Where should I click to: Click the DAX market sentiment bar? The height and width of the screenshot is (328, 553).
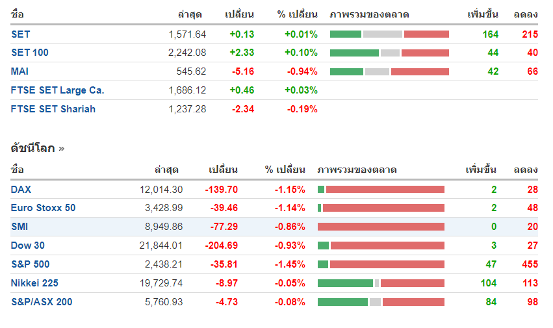click(381, 190)
